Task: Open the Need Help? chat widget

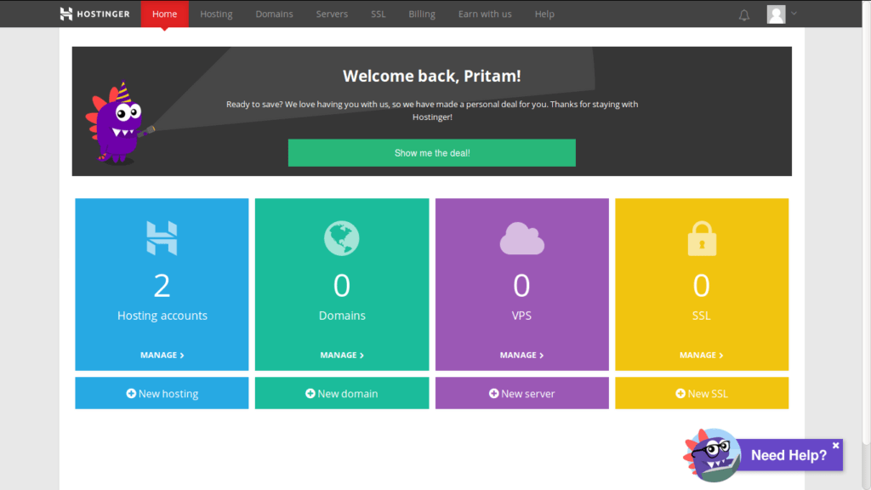Action: 788,455
